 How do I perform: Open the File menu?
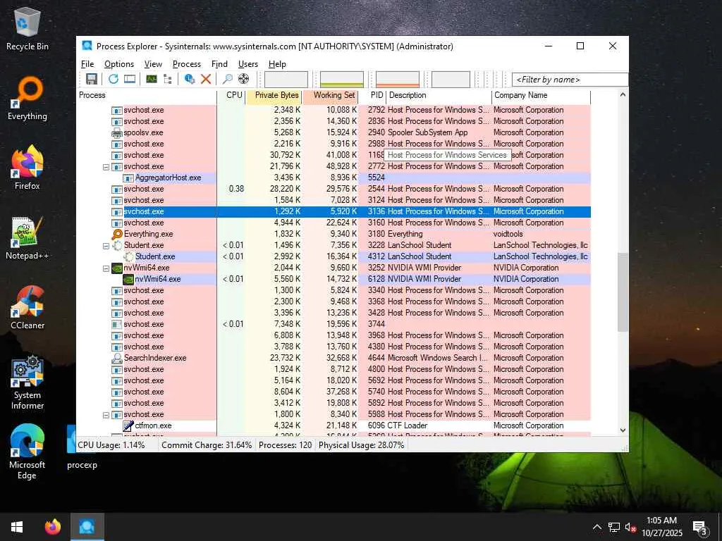[x=87, y=64]
